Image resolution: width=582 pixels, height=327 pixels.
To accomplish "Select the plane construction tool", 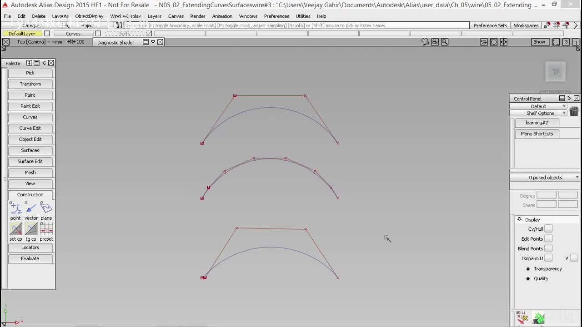I will click(x=46, y=208).
